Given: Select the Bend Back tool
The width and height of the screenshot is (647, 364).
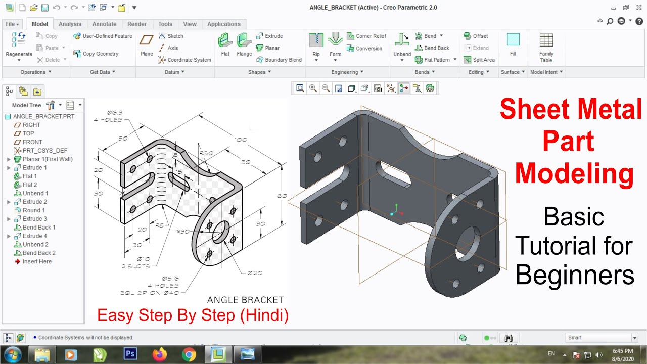Looking at the screenshot, I should (432, 48).
